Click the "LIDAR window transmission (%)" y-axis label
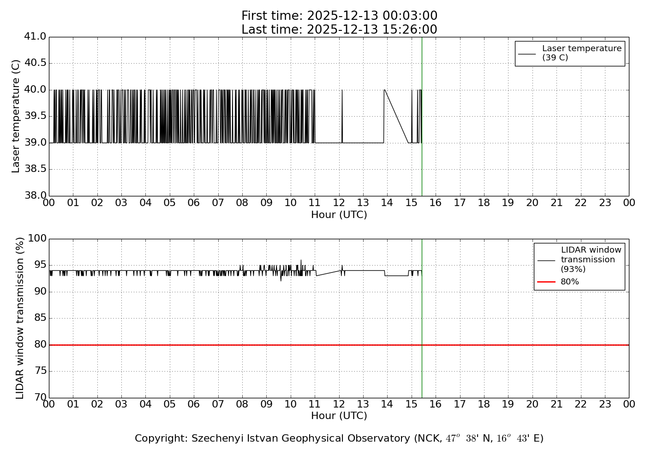Viewport: 646px width, 461px height. point(20,318)
